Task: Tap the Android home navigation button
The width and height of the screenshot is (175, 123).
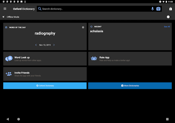Action: coord(18,119)
